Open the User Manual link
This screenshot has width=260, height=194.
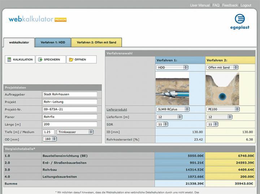click(200, 5)
